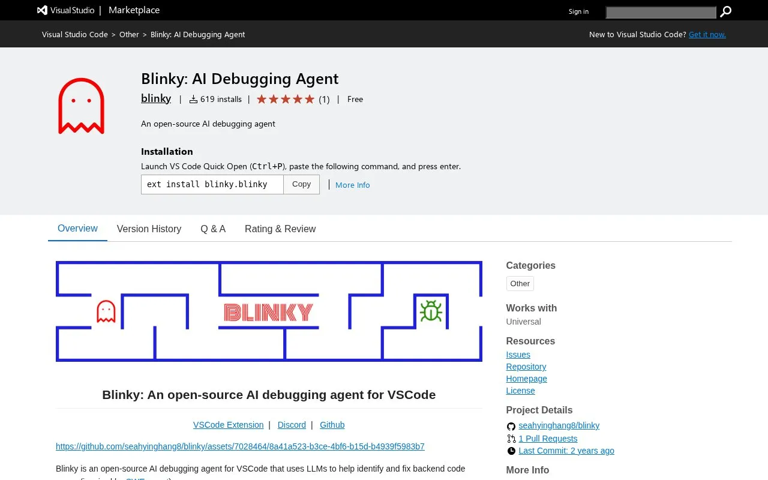Click the GitHub icon beside seahyinghang8/blinky
The width and height of the screenshot is (768, 480).
(511, 426)
